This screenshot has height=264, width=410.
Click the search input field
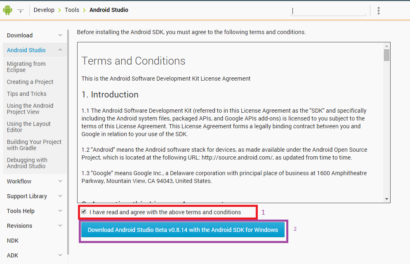click(328, 11)
